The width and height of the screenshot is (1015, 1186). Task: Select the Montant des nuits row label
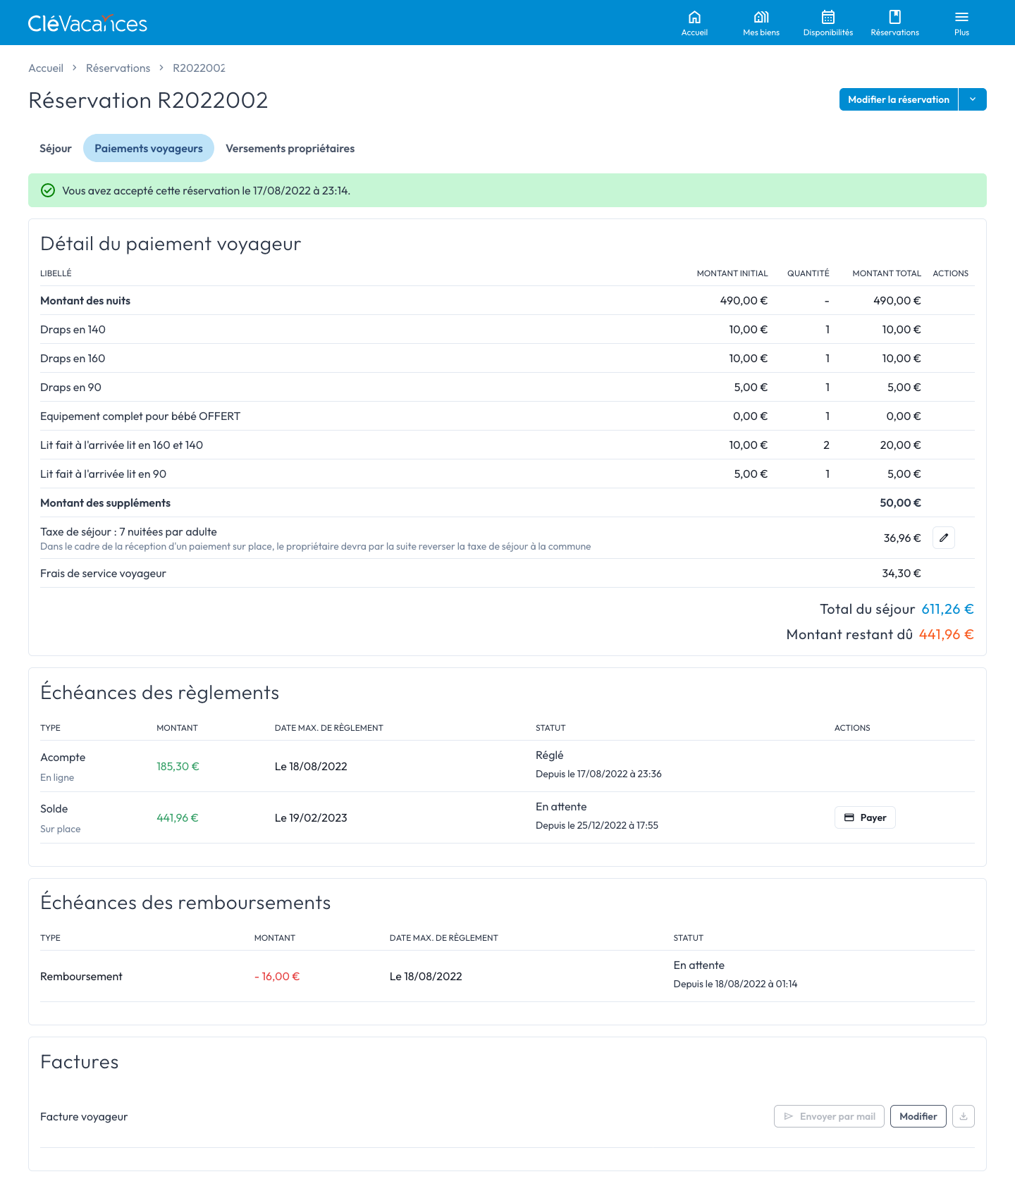tap(85, 300)
